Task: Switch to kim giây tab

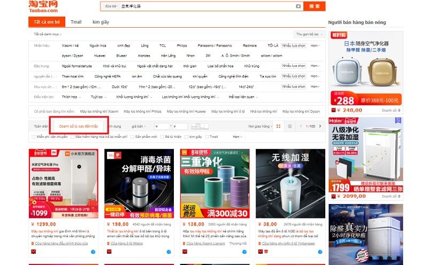Action: [101, 22]
